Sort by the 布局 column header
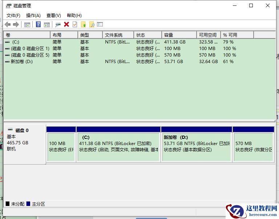The width and height of the screenshot is (279, 219). click(64, 35)
